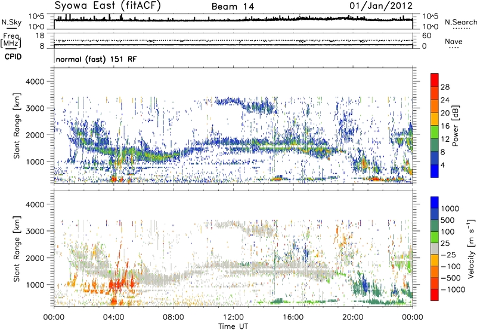Click the '16:00' time tick label
The image size is (477, 330).
click(293, 317)
